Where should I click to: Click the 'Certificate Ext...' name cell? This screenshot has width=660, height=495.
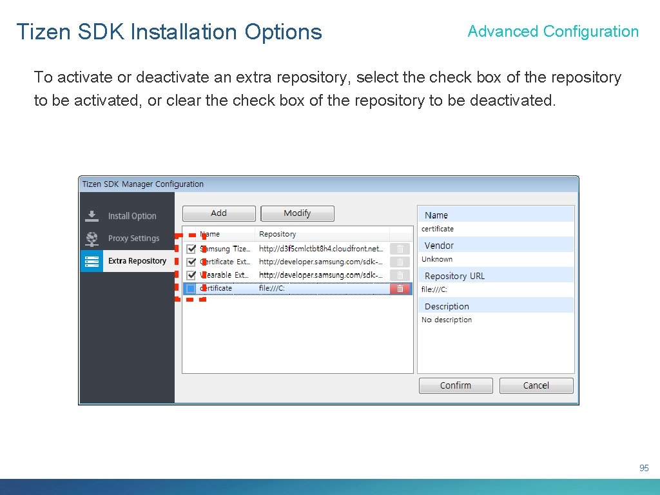225,262
